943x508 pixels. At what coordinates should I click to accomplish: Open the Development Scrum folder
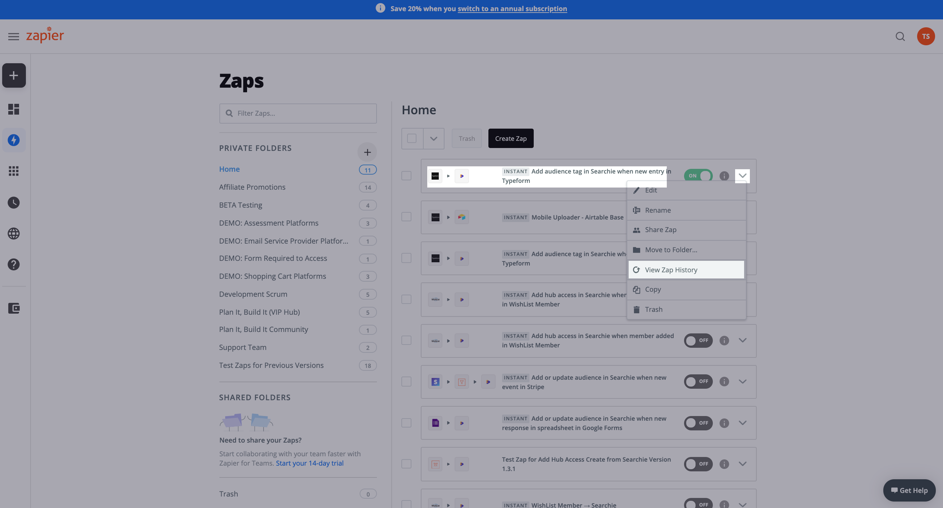[x=253, y=294]
